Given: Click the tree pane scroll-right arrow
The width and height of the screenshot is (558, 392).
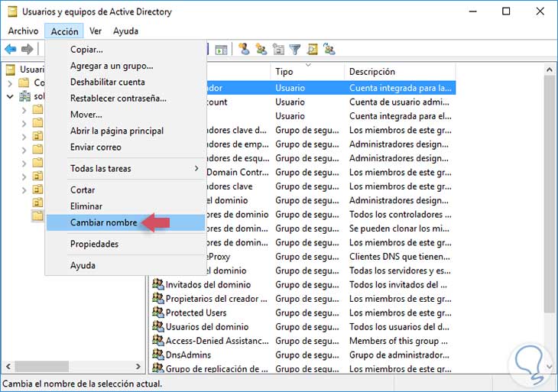Looking at the screenshot, I should tap(138, 366).
